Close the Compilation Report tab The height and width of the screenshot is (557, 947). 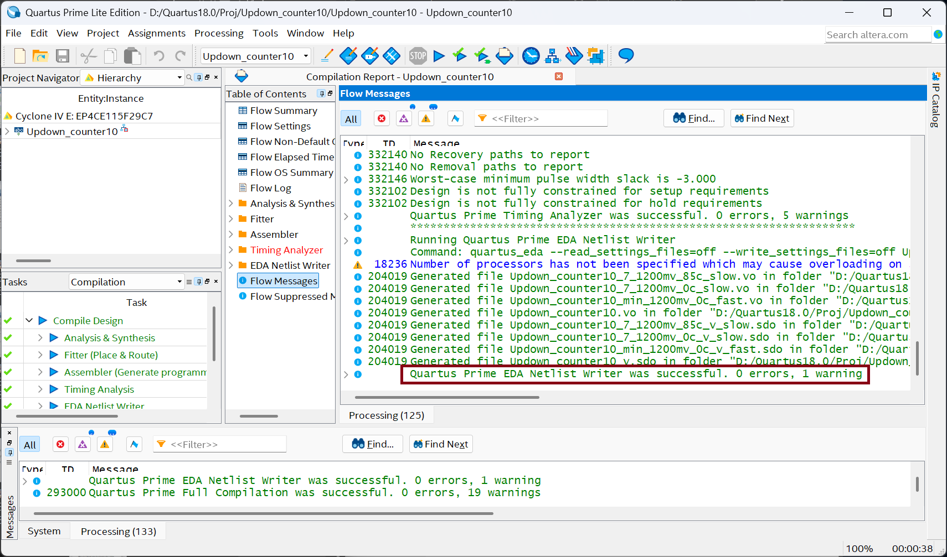click(x=559, y=76)
